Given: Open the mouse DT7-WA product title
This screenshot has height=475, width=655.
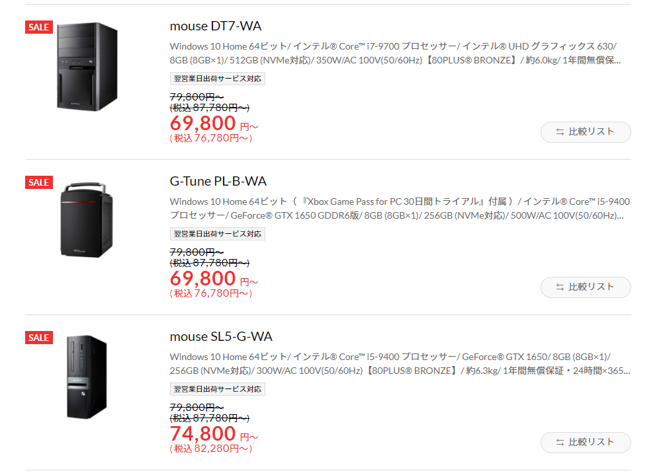Looking at the screenshot, I should 216,26.
